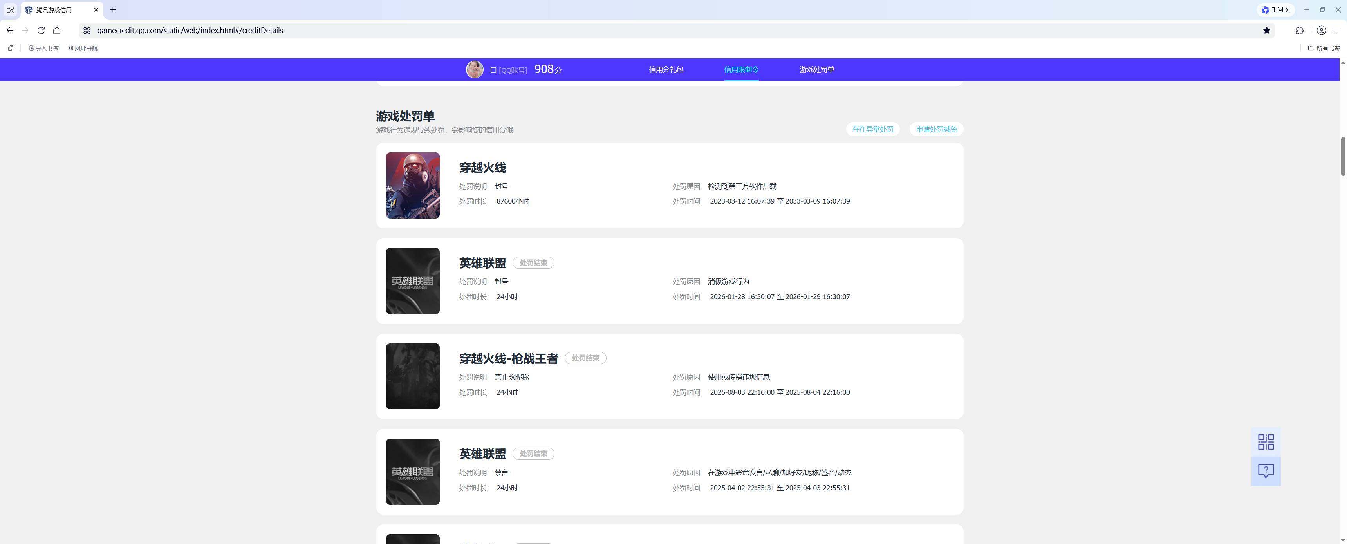Screen dimensions: 1347x544
Task: Open the tab search icon in the title bar
Action: (10, 9)
